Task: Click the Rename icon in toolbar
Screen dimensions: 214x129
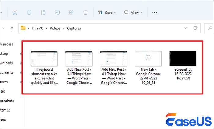Action: (57, 13)
